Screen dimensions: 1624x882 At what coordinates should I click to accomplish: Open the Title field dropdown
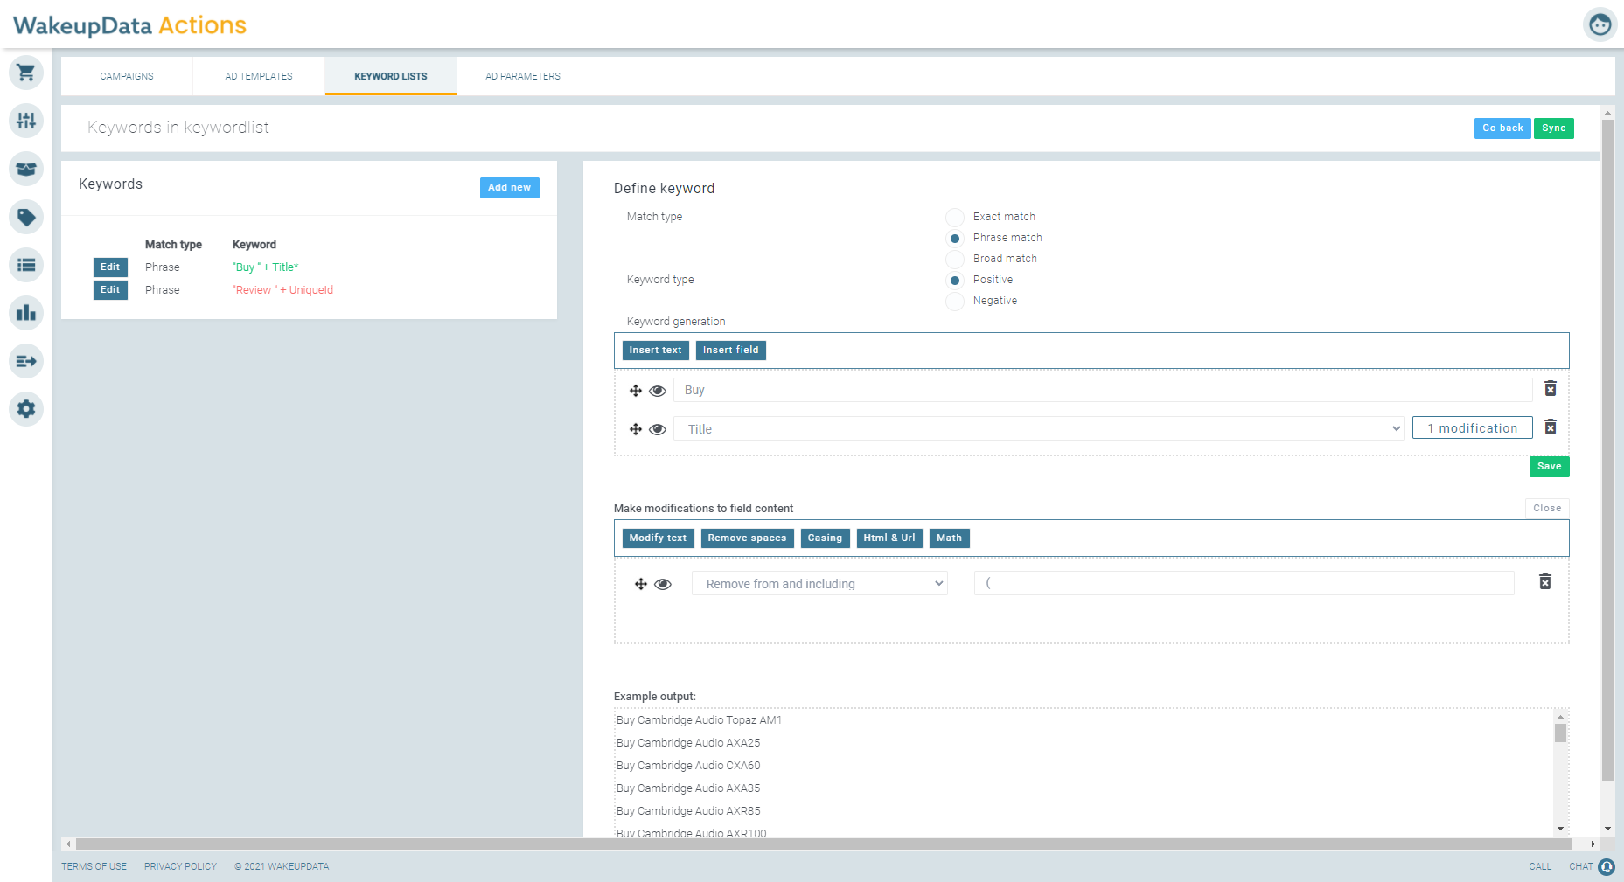tap(1039, 428)
